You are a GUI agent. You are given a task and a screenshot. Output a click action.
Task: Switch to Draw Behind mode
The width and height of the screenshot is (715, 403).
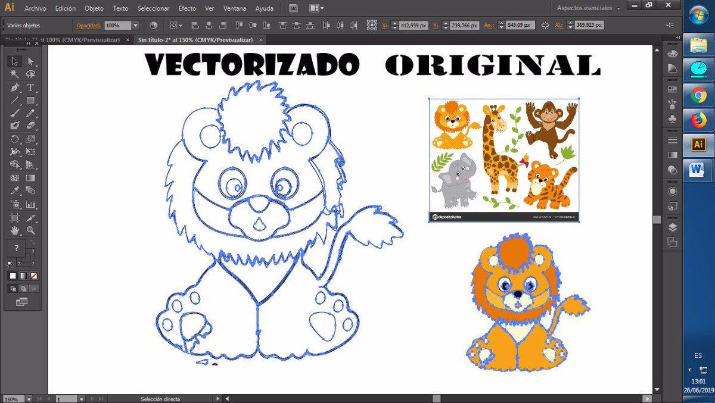[x=23, y=288]
